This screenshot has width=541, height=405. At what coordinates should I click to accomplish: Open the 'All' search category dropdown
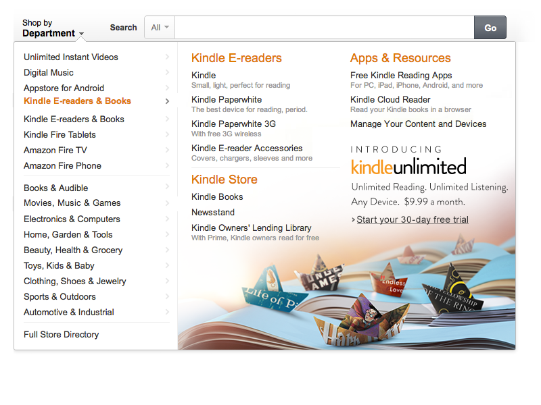pos(160,27)
